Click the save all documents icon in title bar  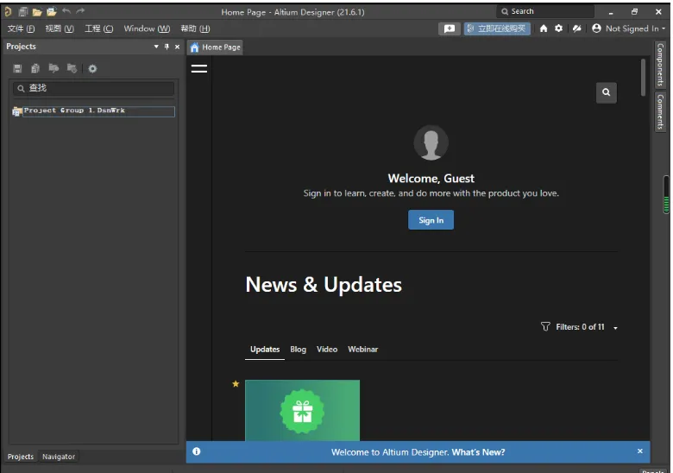[22, 11]
